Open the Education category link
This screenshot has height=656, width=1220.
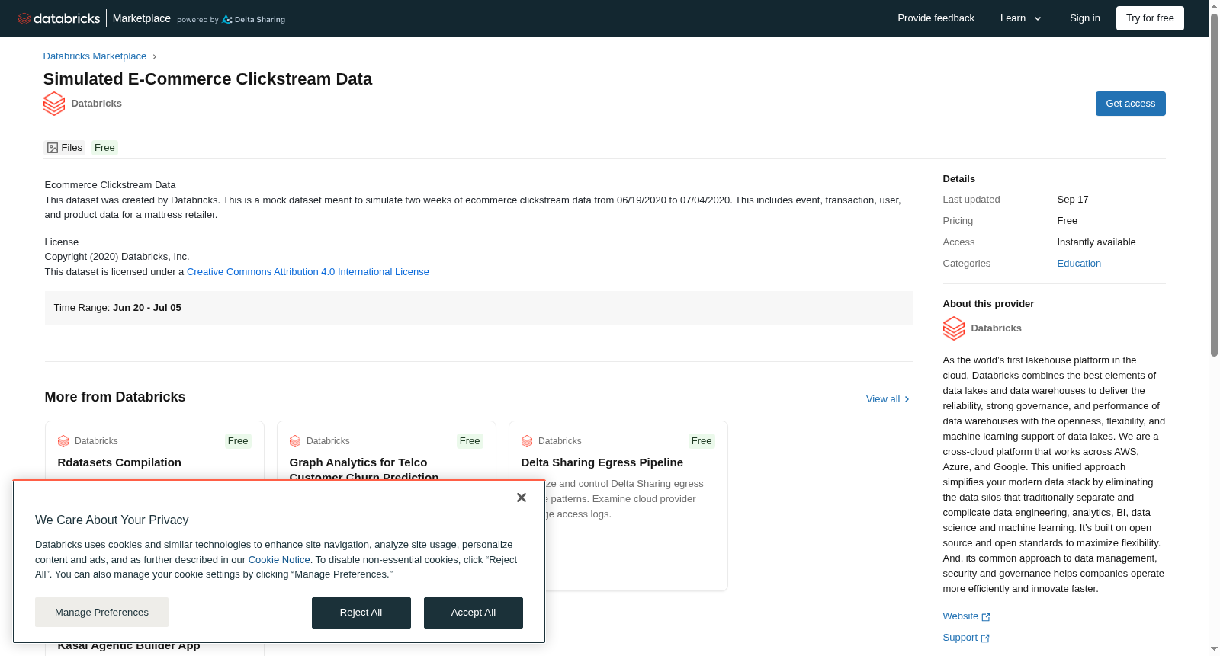point(1079,264)
